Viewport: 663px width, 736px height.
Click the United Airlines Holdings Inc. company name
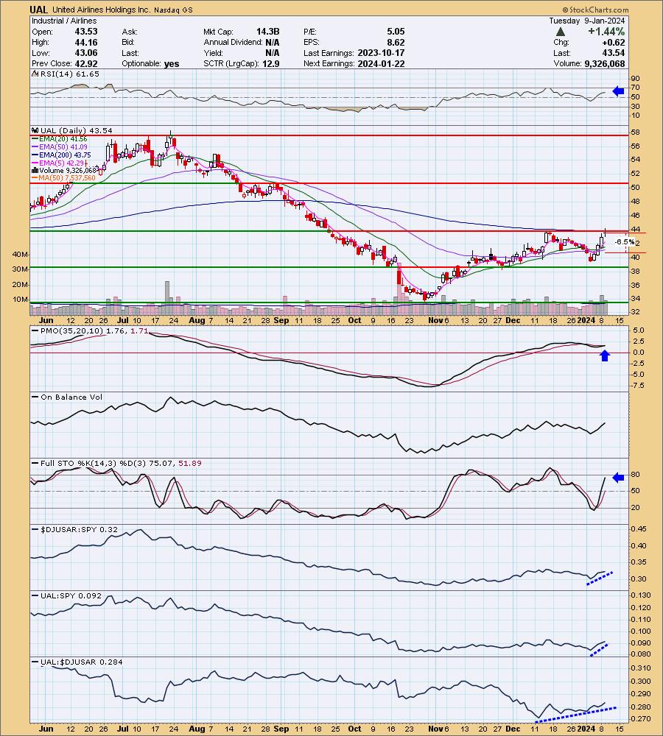pyautogui.click(x=100, y=10)
